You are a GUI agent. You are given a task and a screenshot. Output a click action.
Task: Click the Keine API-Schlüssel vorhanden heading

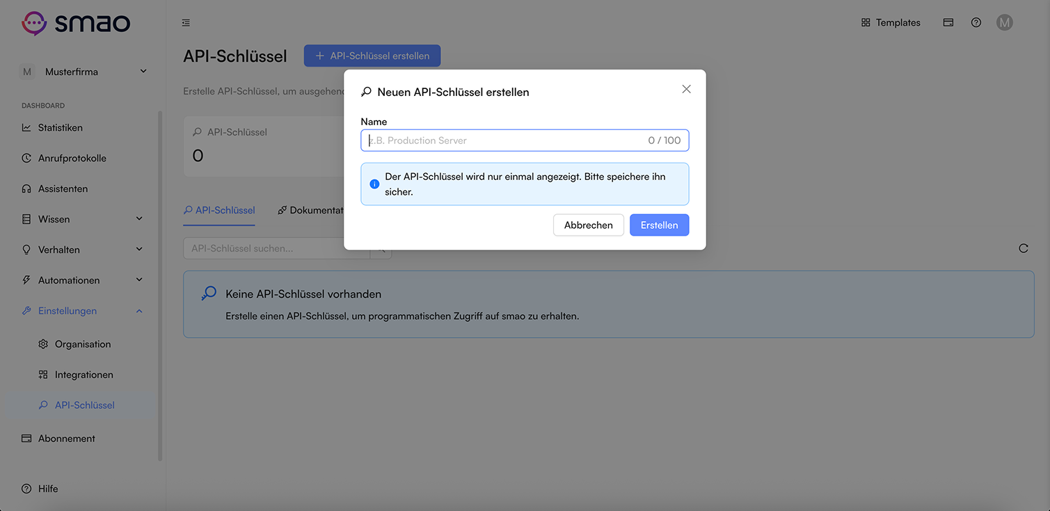[x=303, y=294]
